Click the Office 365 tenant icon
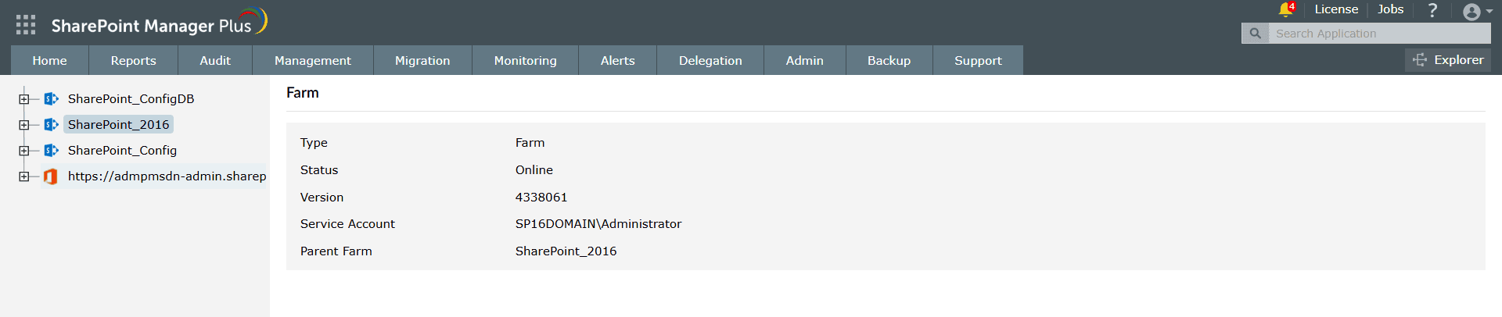 (x=52, y=176)
